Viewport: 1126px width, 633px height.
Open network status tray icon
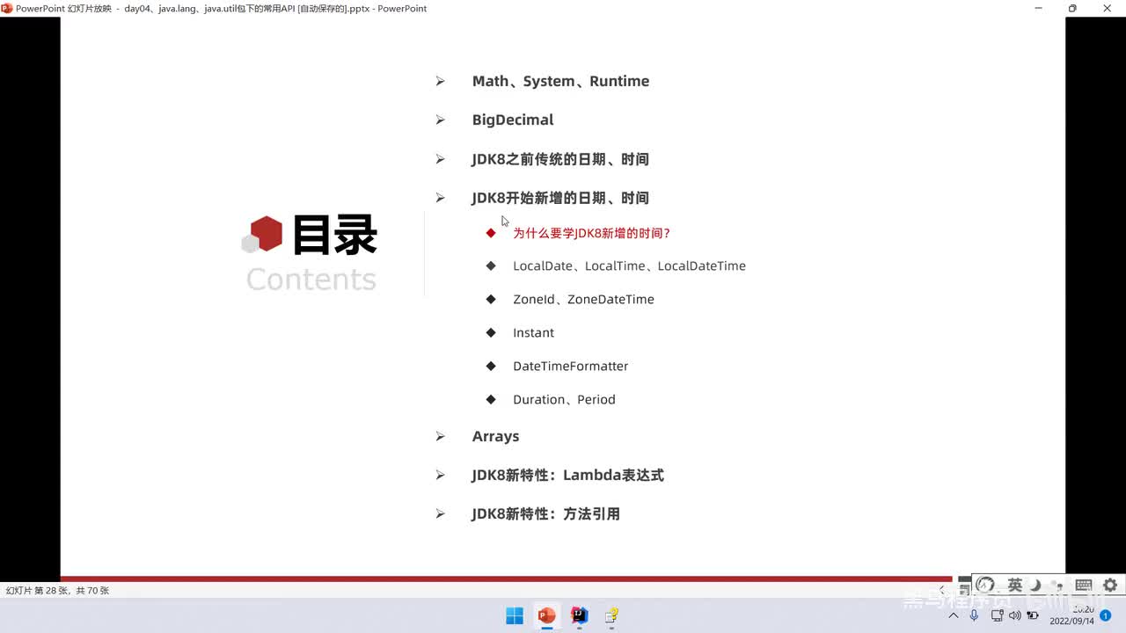pyautogui.click(x=998, y=615)
